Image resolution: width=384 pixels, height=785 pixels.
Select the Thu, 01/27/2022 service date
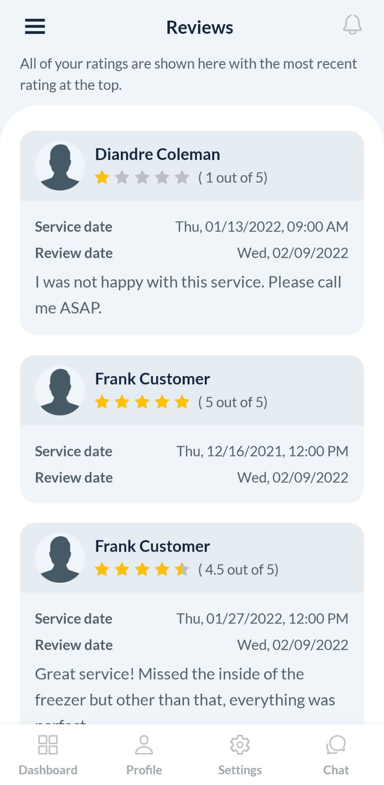coord(262,619)
